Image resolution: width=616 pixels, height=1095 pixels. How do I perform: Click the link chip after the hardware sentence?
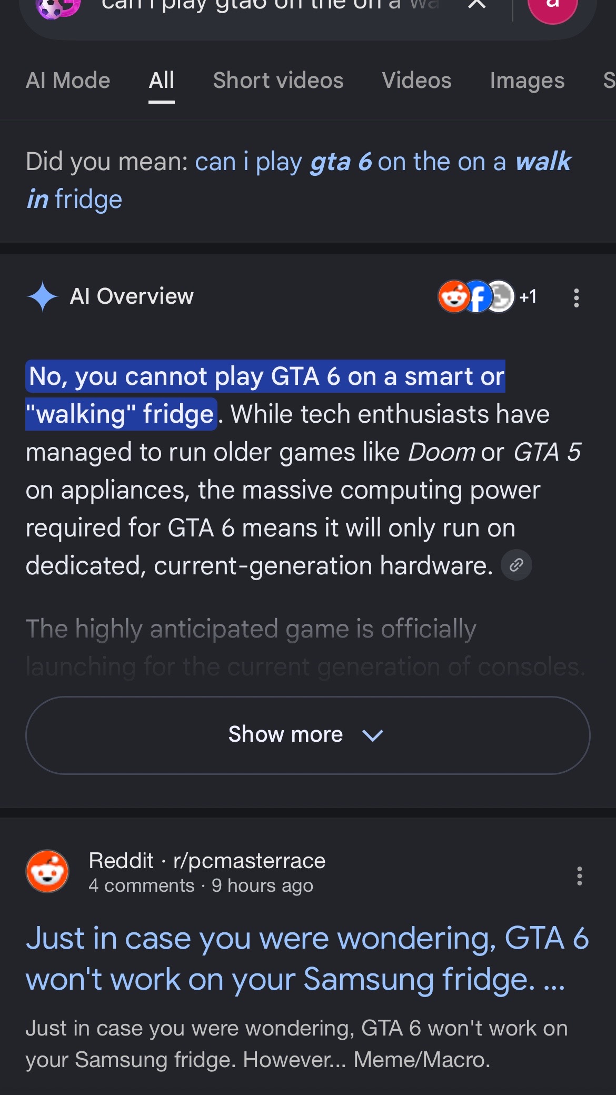point(516,565)
